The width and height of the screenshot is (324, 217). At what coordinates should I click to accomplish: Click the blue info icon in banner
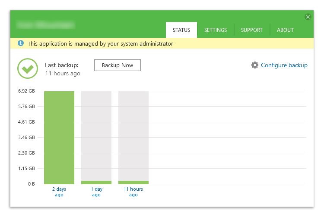click(x=20, y=43)
